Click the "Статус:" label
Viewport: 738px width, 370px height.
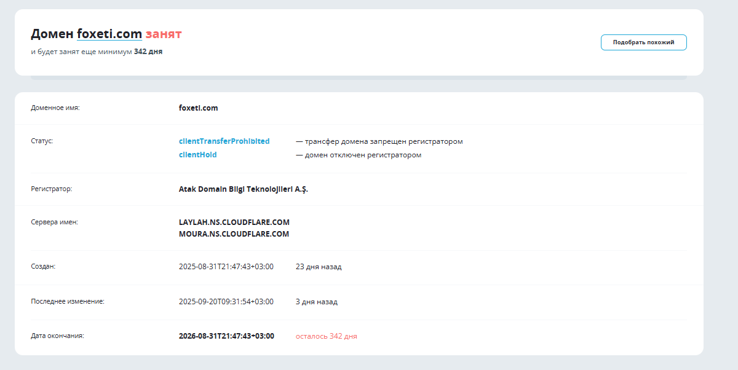coord(42,141)
